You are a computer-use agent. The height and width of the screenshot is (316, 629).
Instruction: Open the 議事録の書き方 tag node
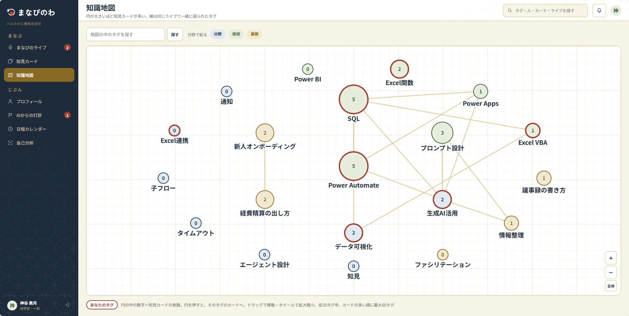pos(544,178)
